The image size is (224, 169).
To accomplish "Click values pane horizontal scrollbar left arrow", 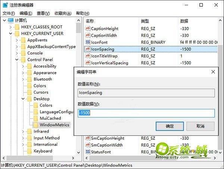I will (87, 158).
